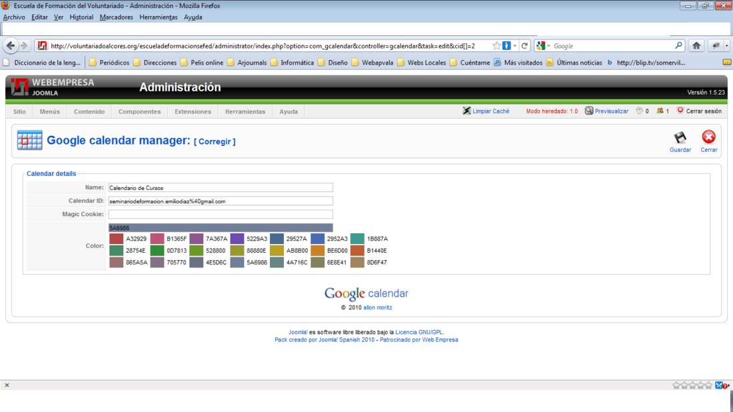The width and height of the screenshot is (733, 412).
Task: Open the Menús admin menu
Action: click(x=49, y=111)
